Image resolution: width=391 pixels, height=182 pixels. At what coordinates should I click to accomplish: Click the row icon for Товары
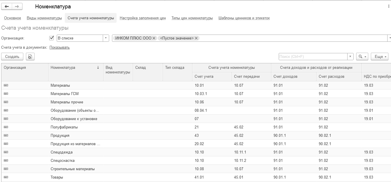(x=6, y=177)
